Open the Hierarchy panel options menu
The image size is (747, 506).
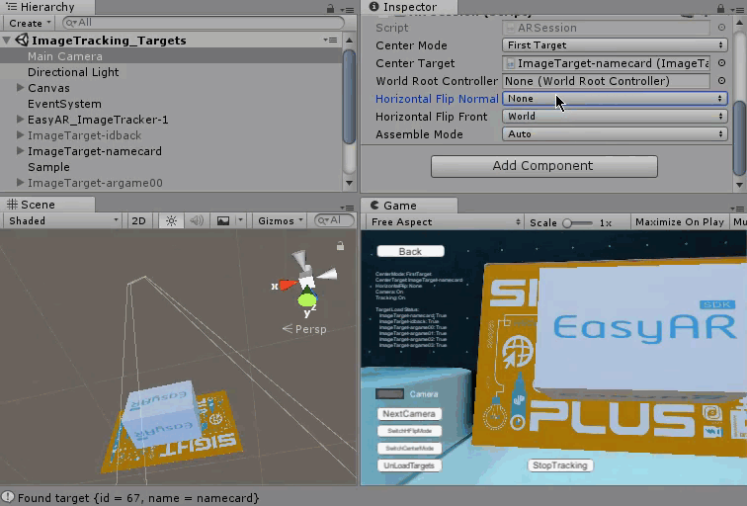(347, 9)
